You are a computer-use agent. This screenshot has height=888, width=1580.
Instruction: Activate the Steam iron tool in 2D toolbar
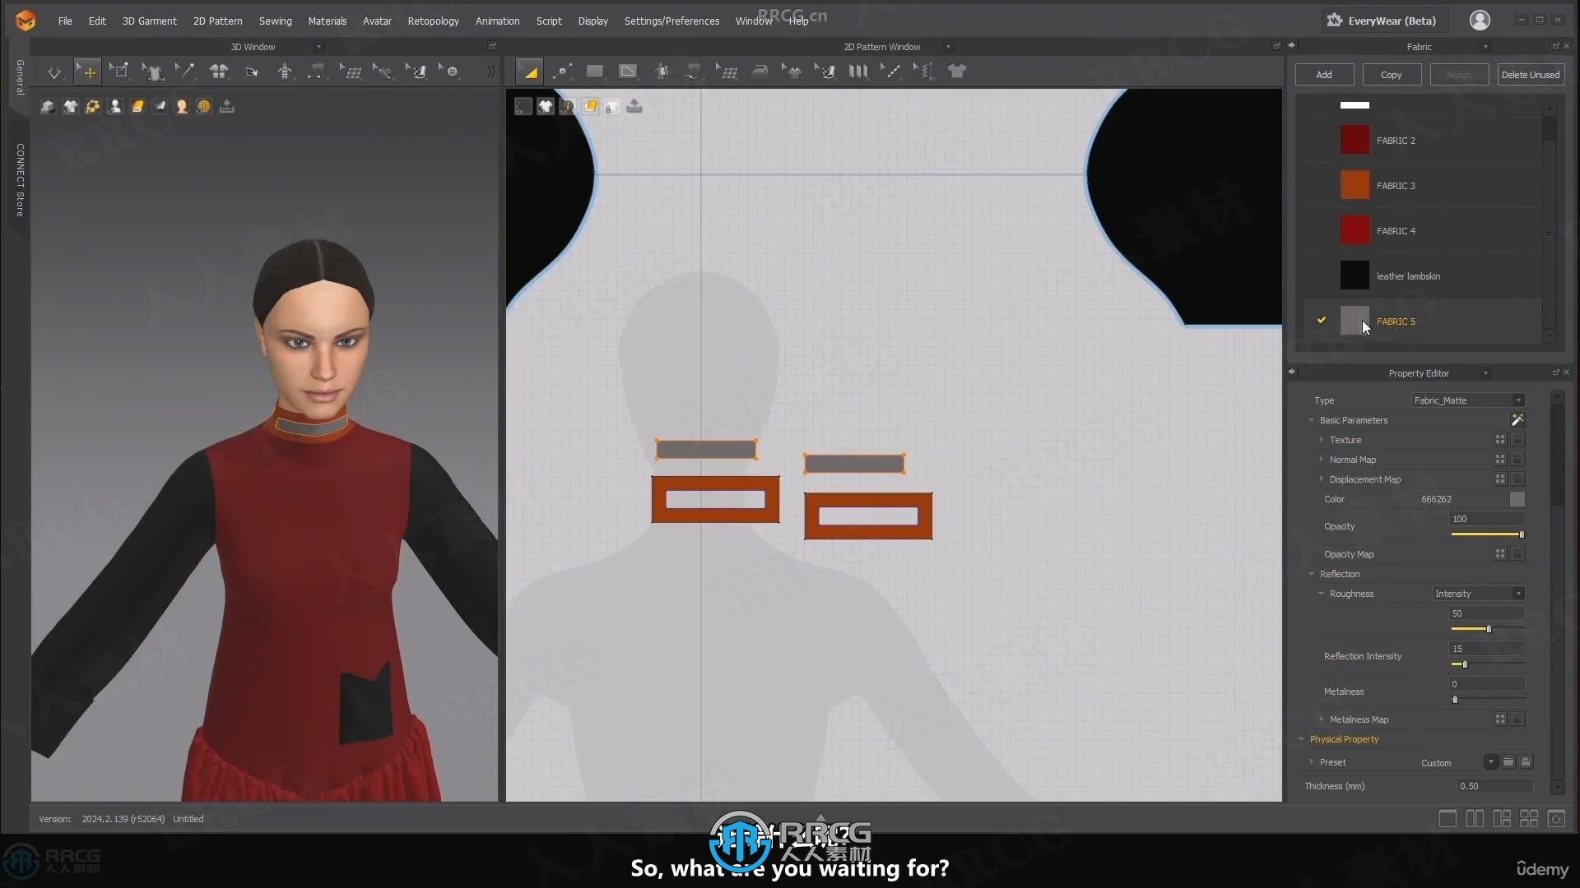(x=760, y=72)
